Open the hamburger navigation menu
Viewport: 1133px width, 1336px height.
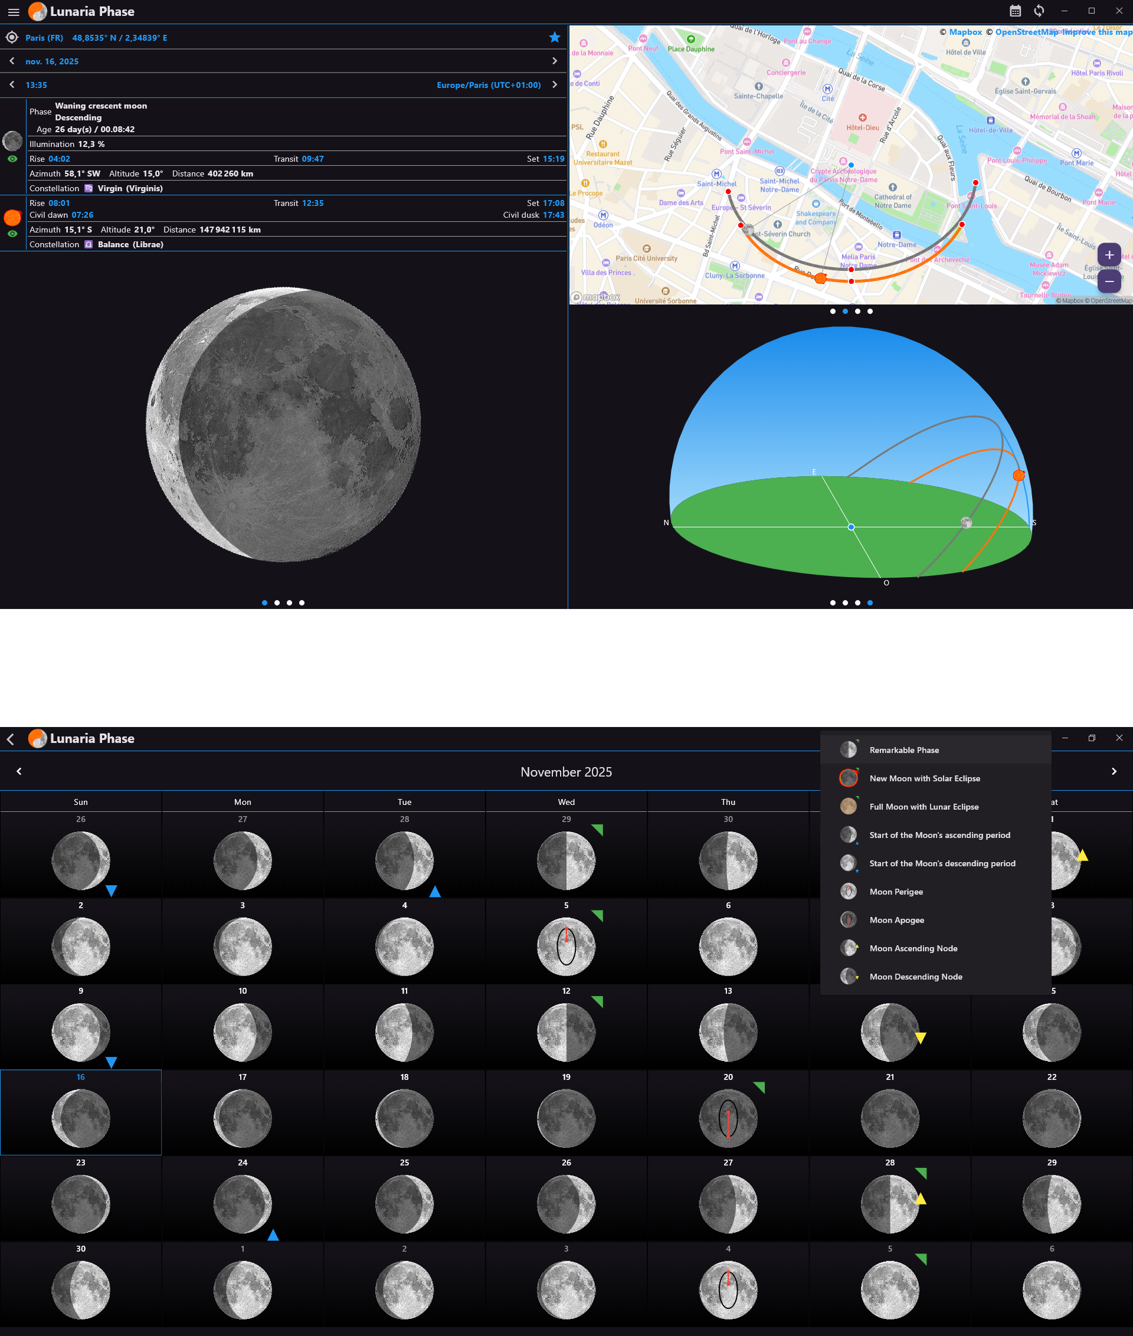click(x=14, y=12)
